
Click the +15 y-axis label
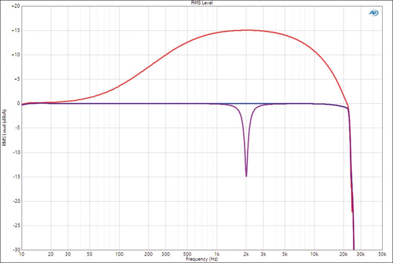(15, 30)
